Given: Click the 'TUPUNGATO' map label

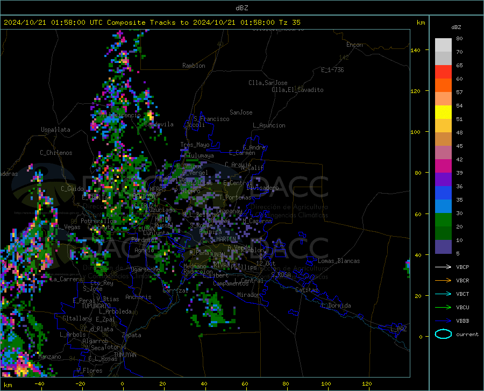Looking at the screenshot, I should [x=96, y=306].
